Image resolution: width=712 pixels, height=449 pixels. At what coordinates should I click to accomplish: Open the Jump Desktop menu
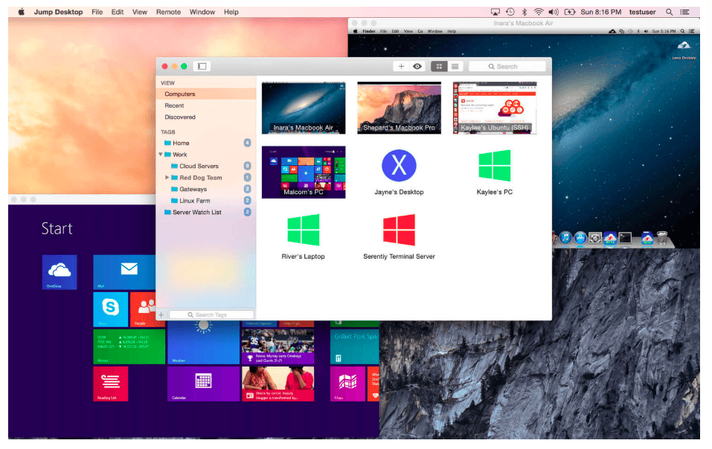[58, 12]
